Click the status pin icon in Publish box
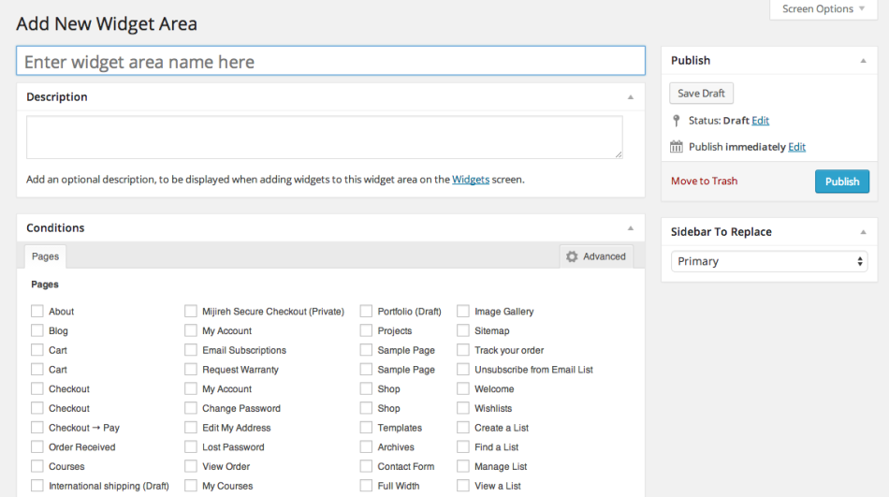The image size is (889, 497). click(x=677, y=121)
